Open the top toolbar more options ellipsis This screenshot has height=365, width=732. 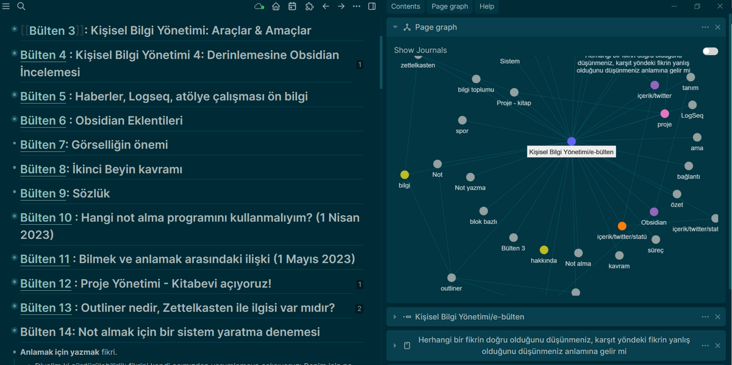[x=356, y=6]
